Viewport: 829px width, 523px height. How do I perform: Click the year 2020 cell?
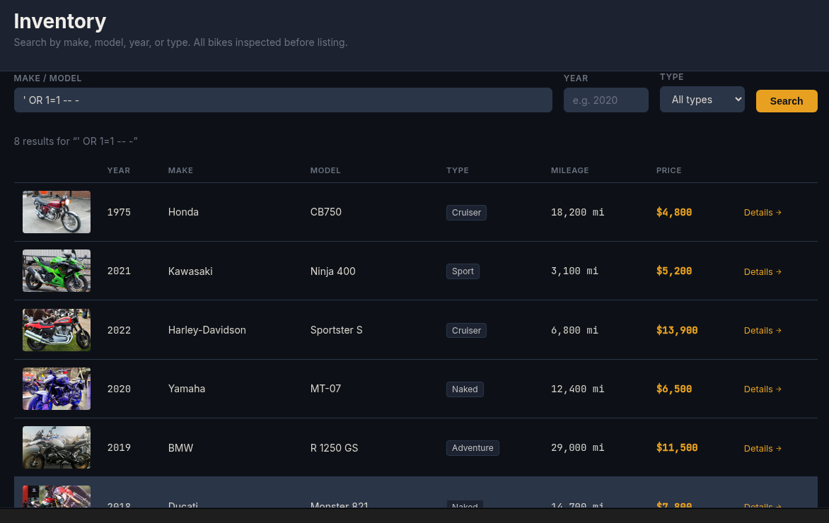[119, 388]
